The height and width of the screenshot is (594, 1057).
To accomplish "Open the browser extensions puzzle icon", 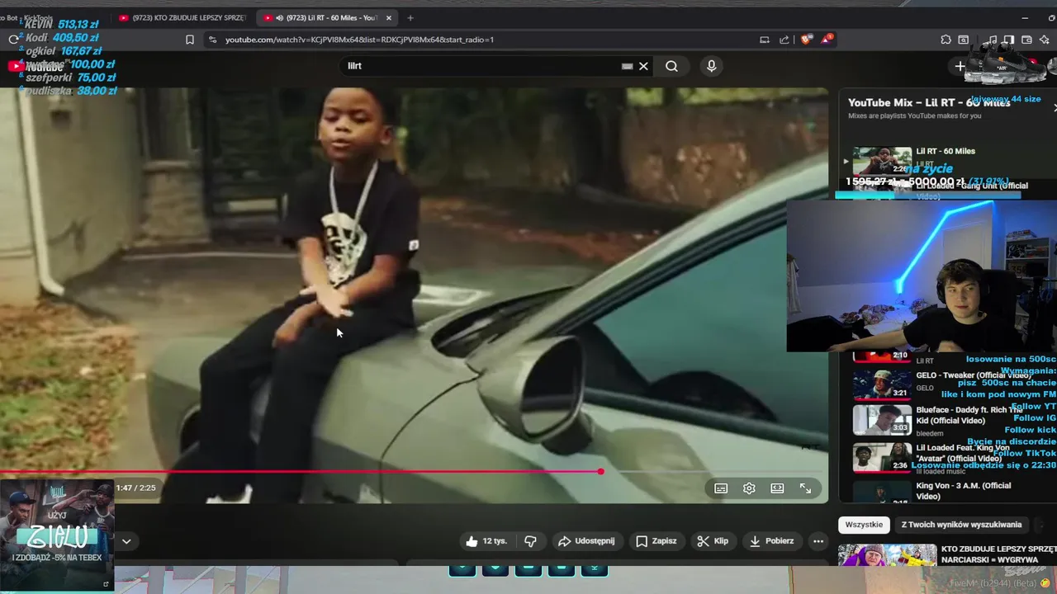I will pyautogui.click(x=946, y=40).
